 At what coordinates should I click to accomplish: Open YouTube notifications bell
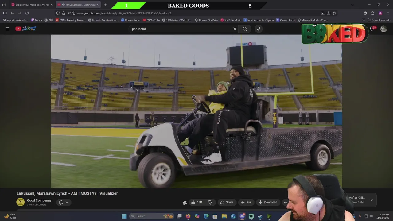(372, 29)
